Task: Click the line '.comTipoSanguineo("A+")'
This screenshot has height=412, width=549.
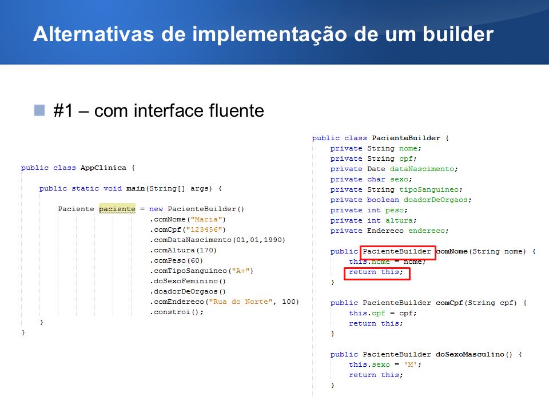Action: tap(202, 271)
